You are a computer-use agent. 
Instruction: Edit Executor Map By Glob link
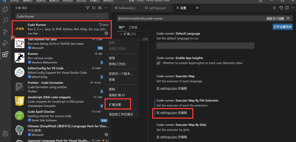(172, 137)
